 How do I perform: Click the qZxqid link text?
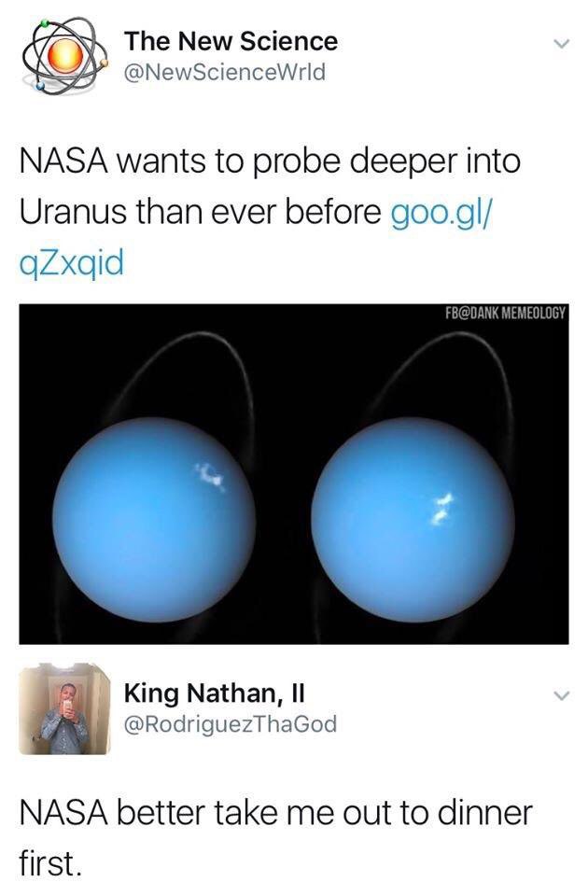pyautogui.click(x=72, y=263)
